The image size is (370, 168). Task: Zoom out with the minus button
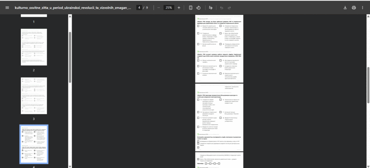click(x=159, y=7)
